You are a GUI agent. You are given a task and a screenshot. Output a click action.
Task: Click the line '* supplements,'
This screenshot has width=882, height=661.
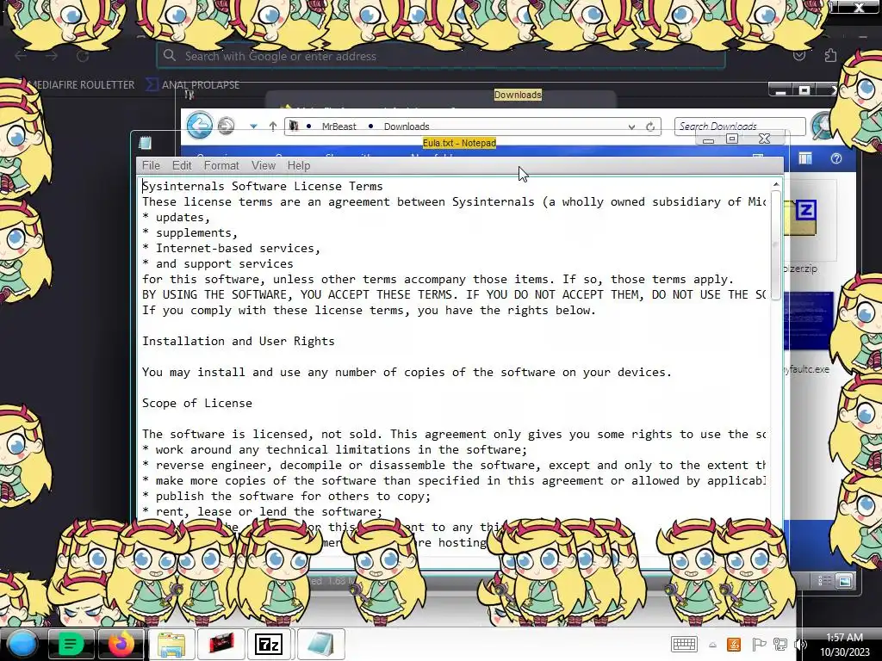pyautogui.click(x=189, y=232)
